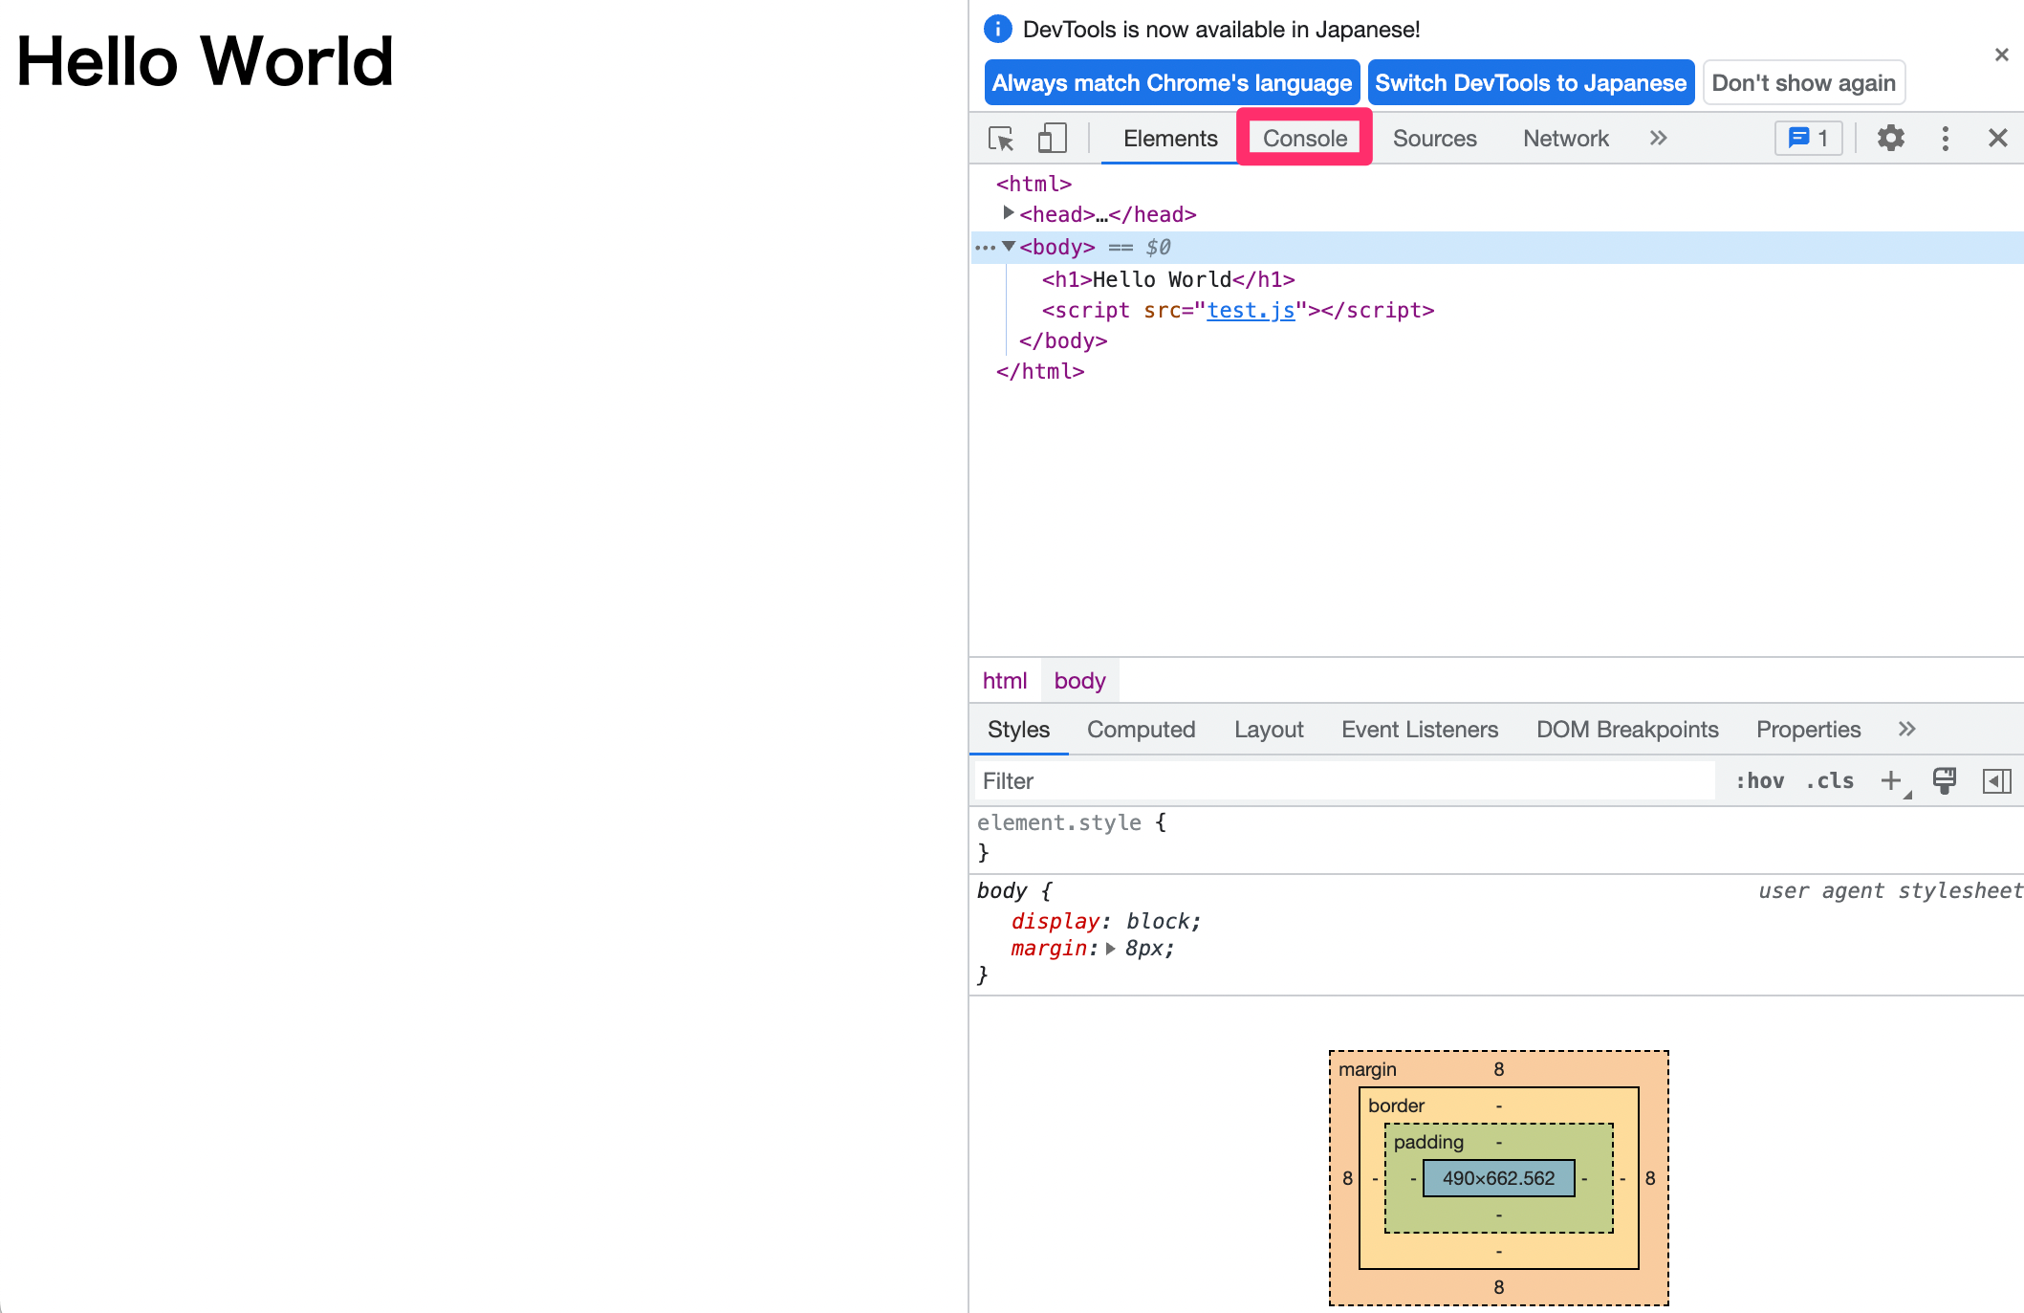The image size is (2024, 1313).
Task: Show the computed styles sidebar icon
Action: tap(1996, 780)
